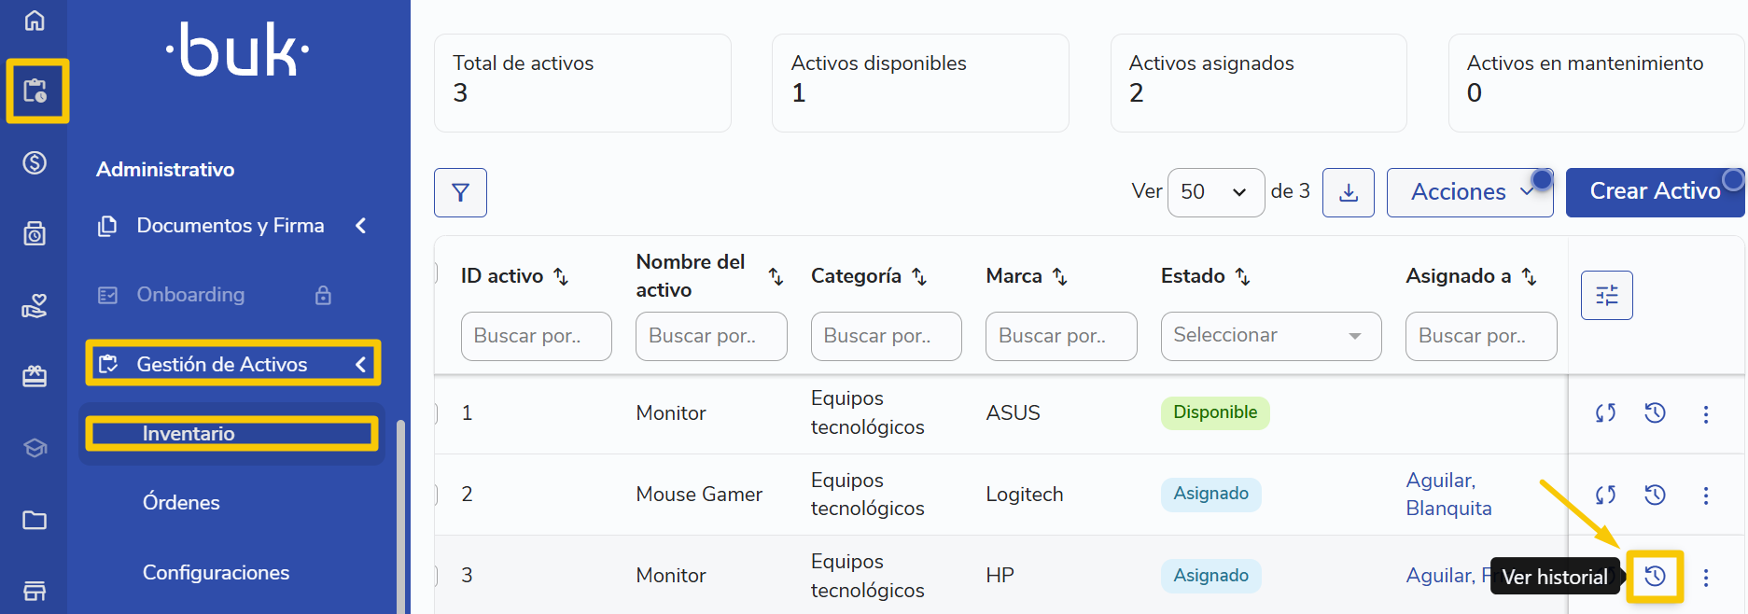1748x614 pixels.
Task: Open column settings sliders icon
Action: (1606, 295)
